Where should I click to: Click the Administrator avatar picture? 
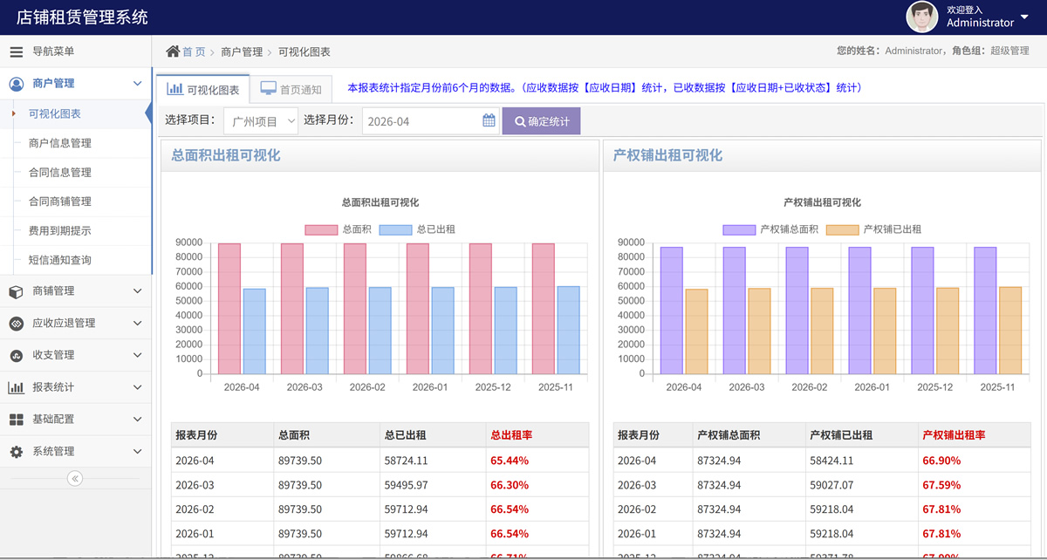click(922, 17)
